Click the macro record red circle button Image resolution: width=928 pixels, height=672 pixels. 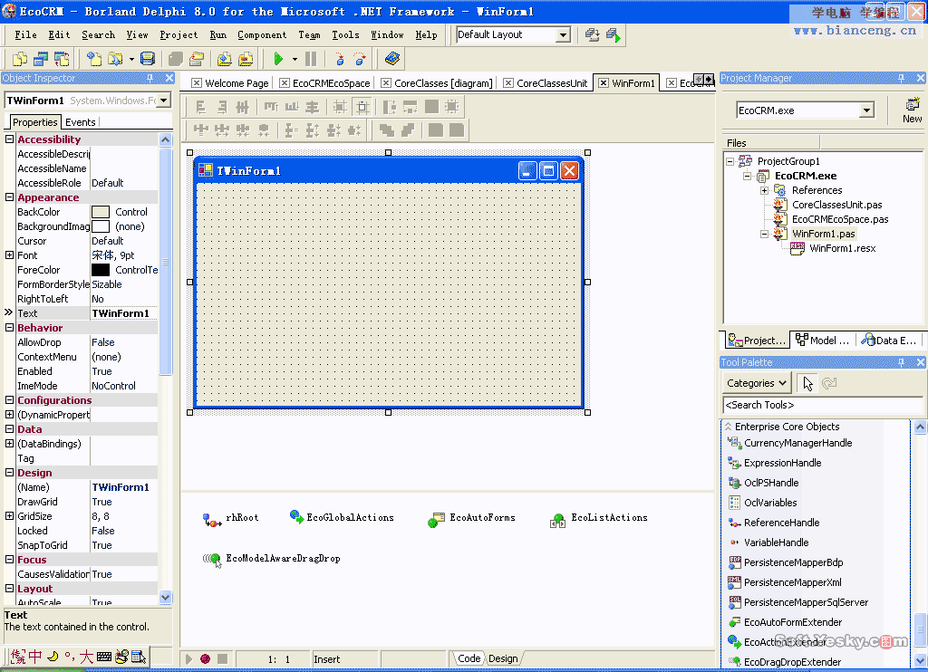click(206, 659)
